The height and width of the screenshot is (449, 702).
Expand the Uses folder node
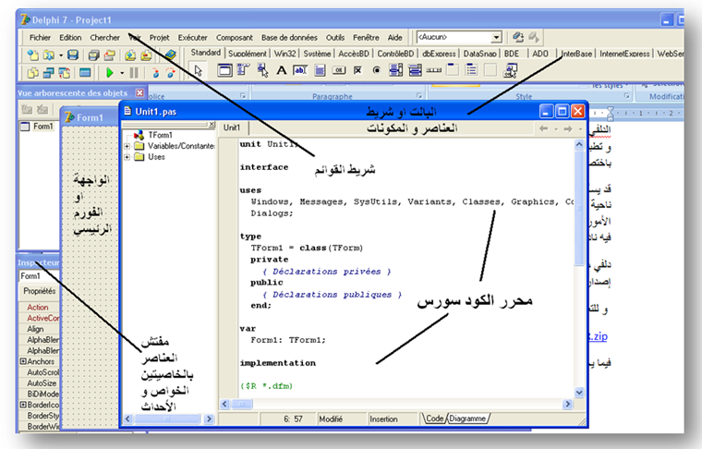[x=127, y=157]
